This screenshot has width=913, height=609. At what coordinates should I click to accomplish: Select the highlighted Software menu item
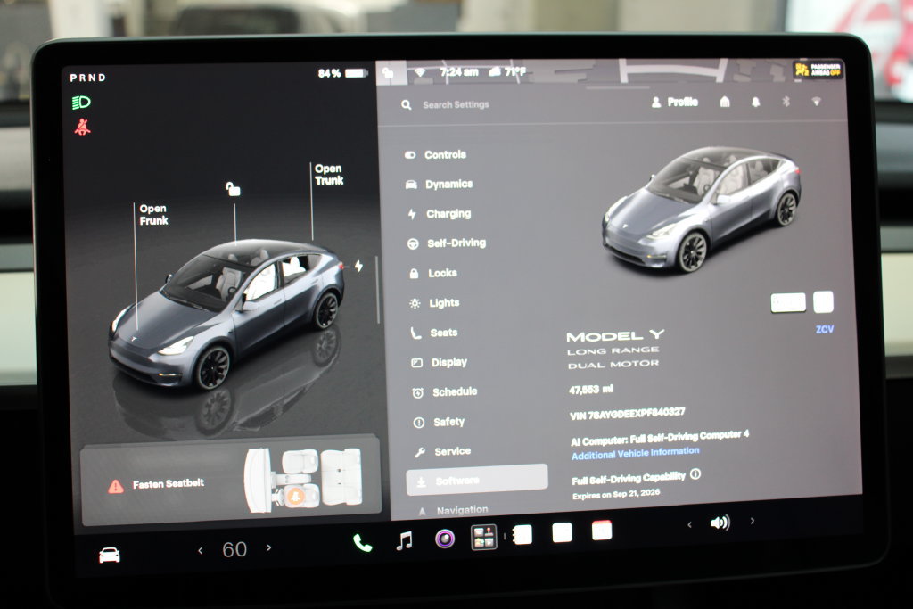pos(477,480)
